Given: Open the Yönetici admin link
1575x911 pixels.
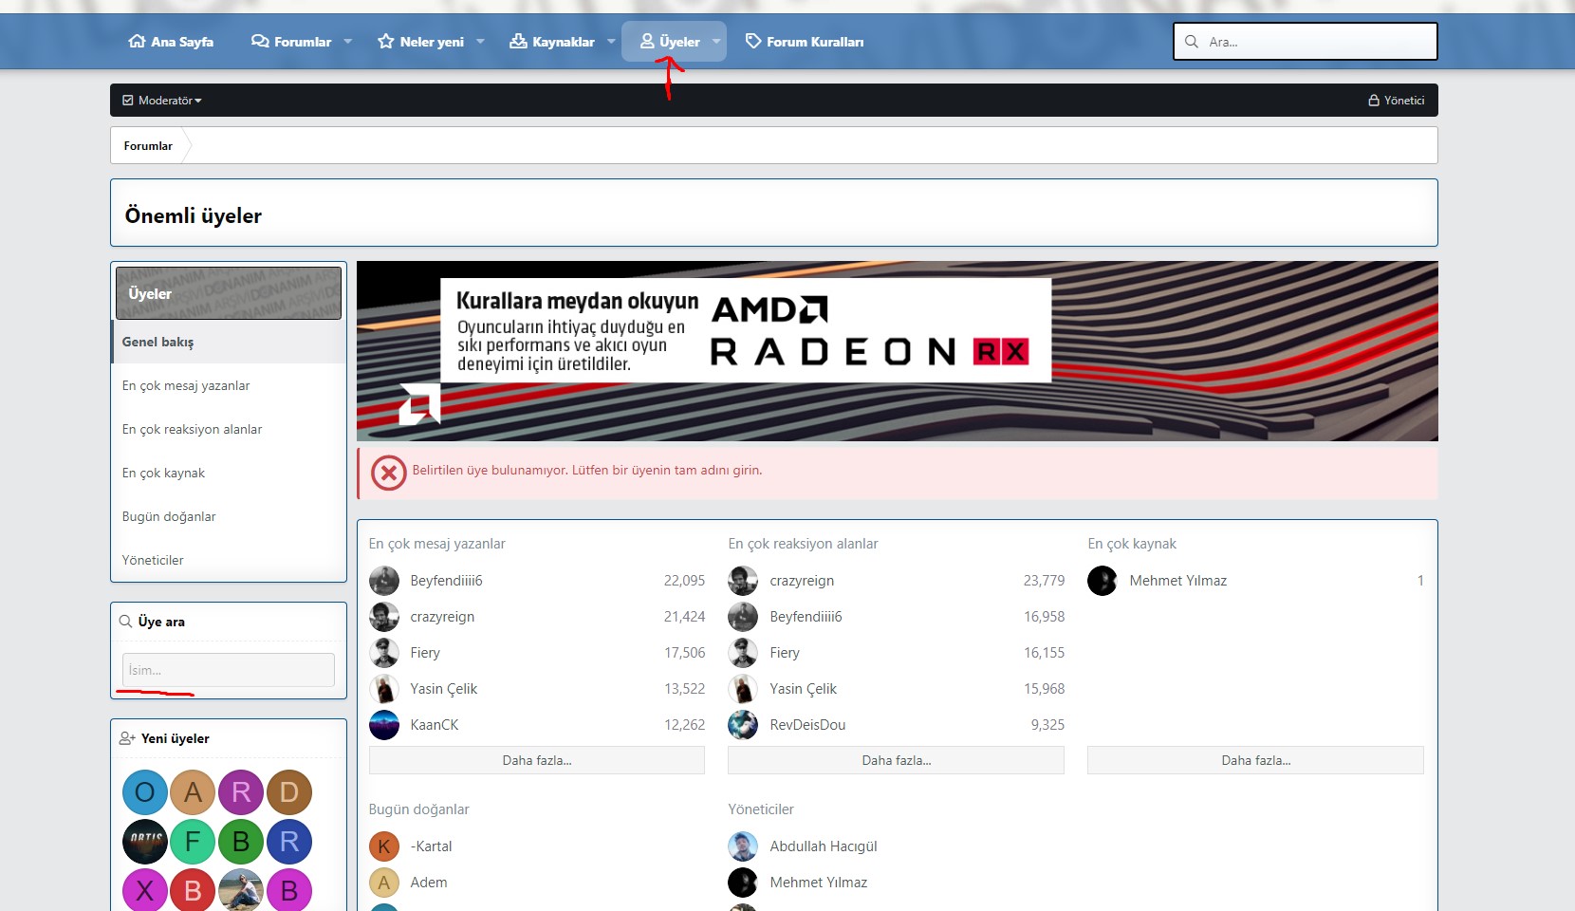Looking at the screenshot, I should pos(1397,101).
